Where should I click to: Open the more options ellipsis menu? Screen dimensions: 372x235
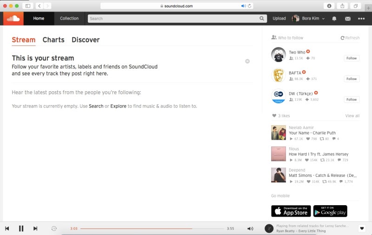click(361, 19)
